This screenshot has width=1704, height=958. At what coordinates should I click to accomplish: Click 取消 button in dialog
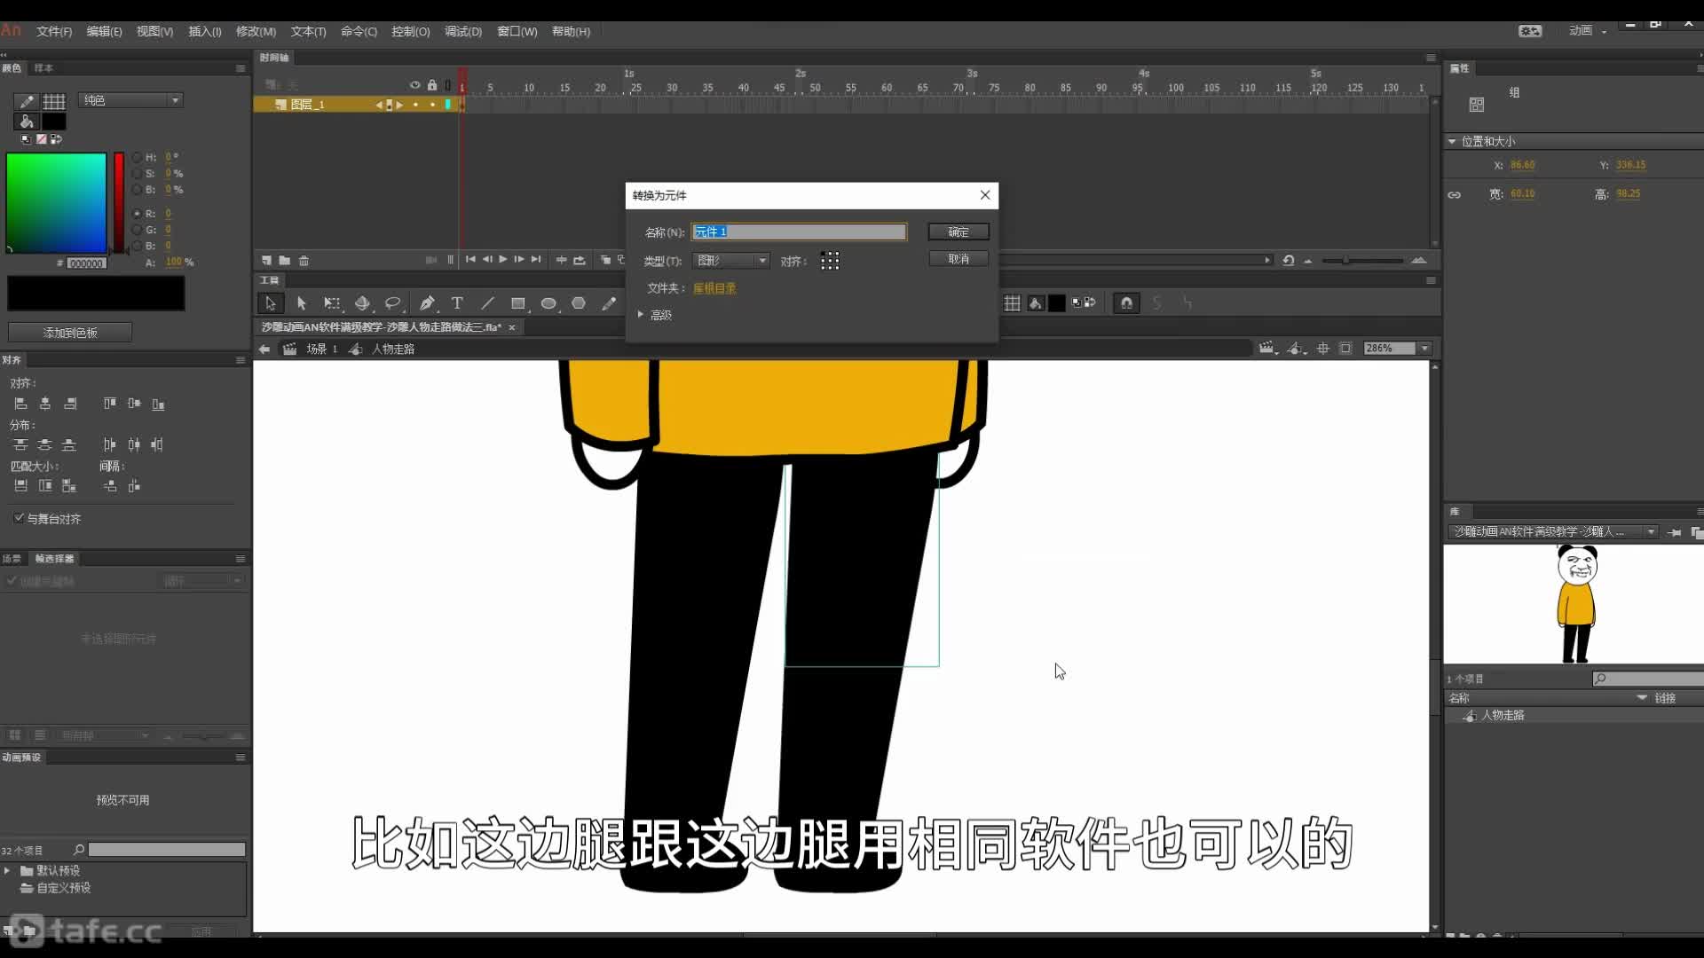[958, 258]
